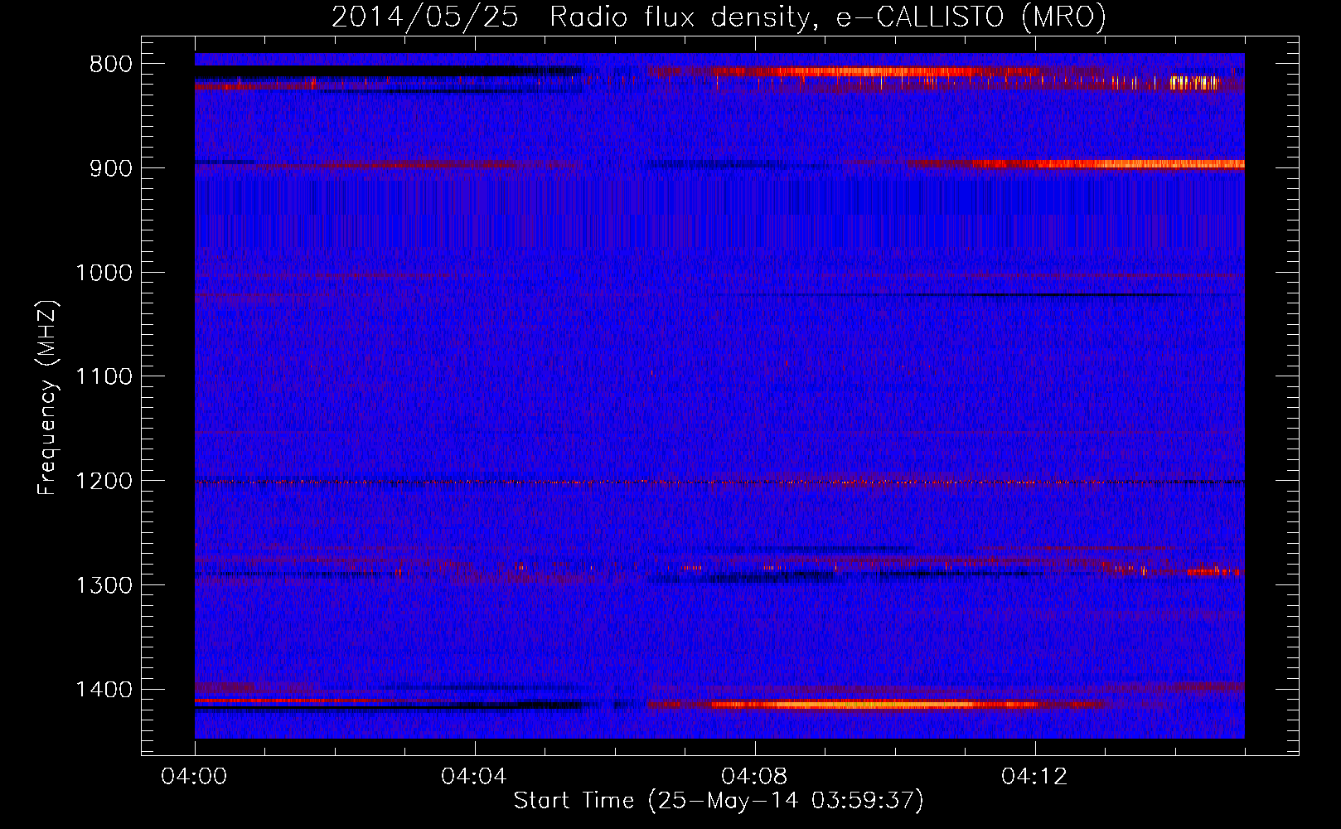Click the 800 frequency tick label
The image size is (1341, 829).
point(111,65)
